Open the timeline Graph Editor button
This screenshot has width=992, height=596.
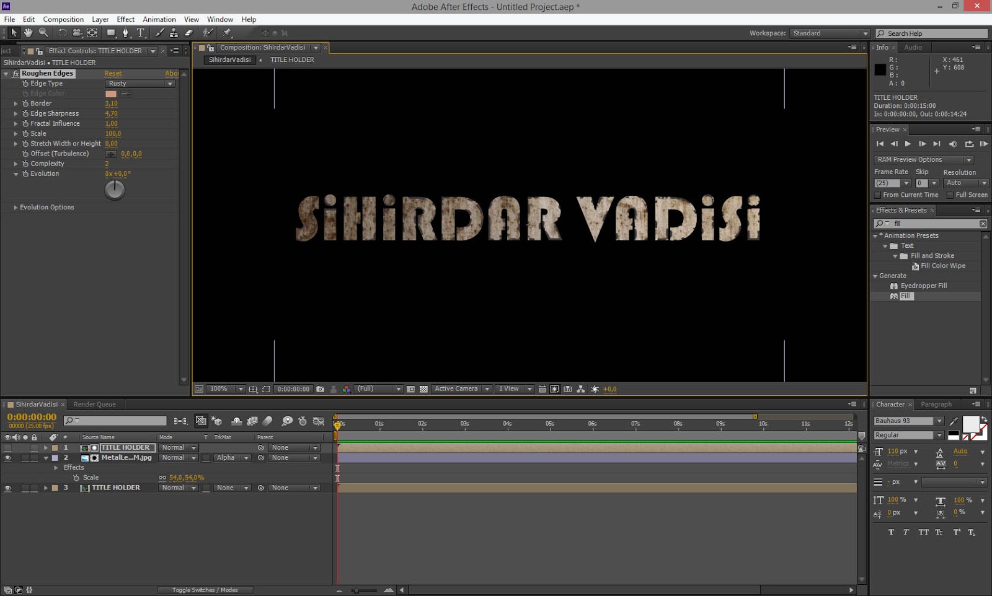(319, 421)
